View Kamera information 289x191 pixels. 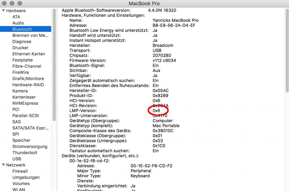point(20,91)
